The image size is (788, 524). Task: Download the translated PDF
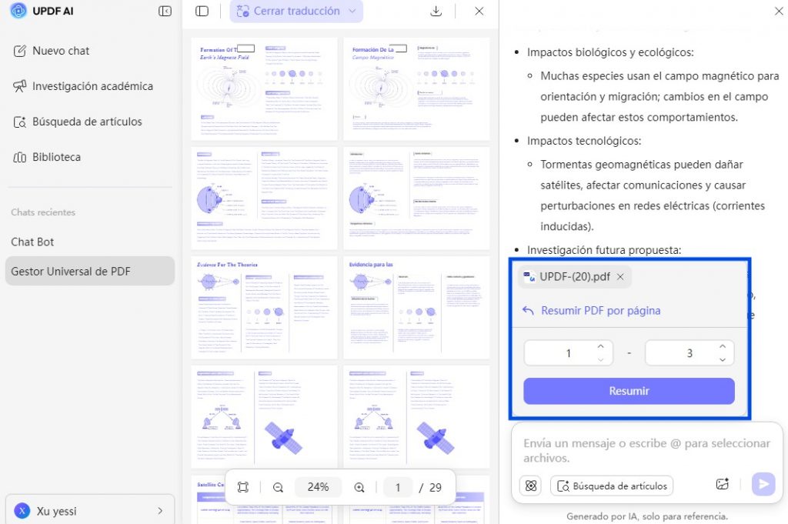436,11
